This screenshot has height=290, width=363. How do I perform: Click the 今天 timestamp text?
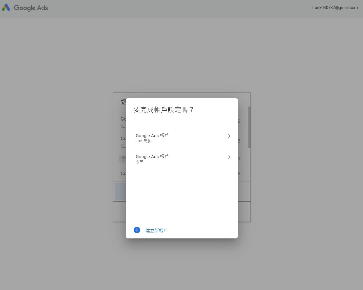click(x=140, y=162)
